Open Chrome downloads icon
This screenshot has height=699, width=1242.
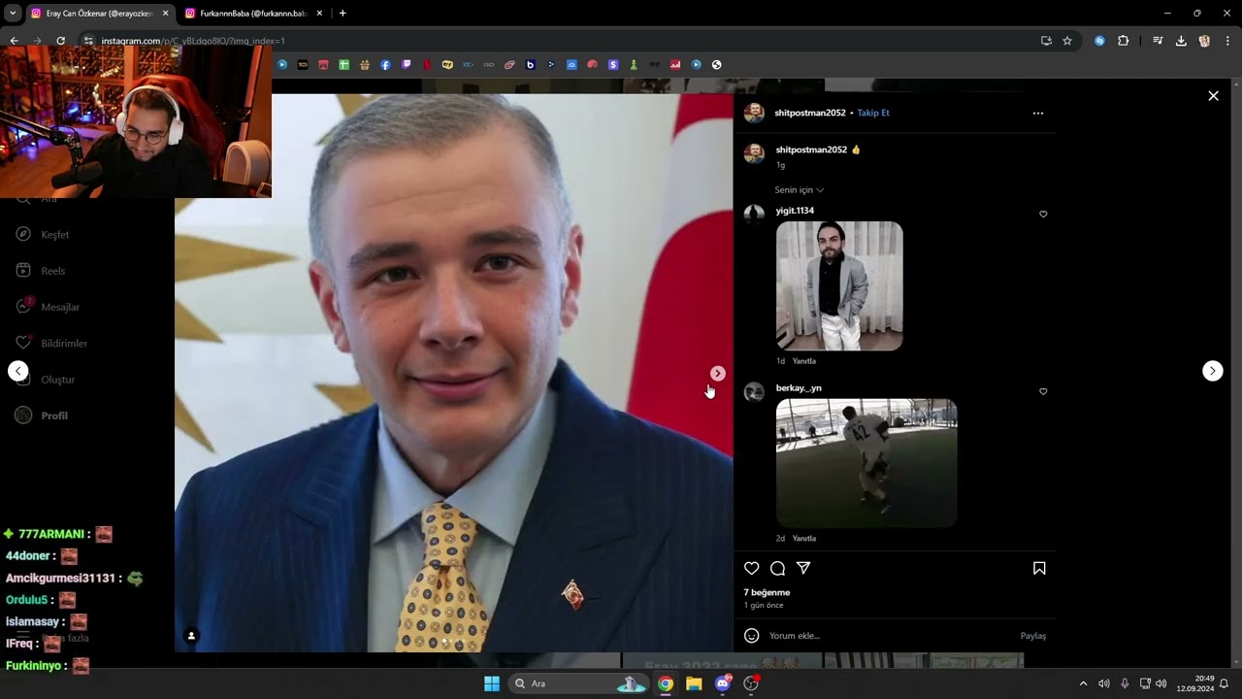coord(1181,41)
